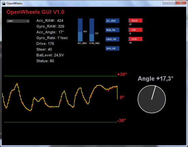Minimize the OpenWheels window
The width and height of the screenshot is (188, 147).
pyautogui.click(x=166, y=2)
